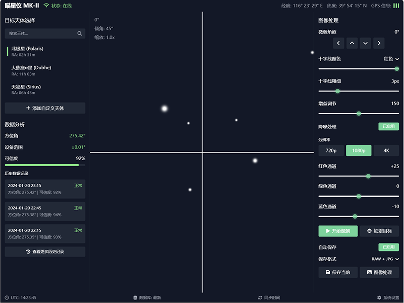The width and height of the screenshot is (404, 303).
Task: Open 图像处理 button with picture icon
Action: point(379,272)
